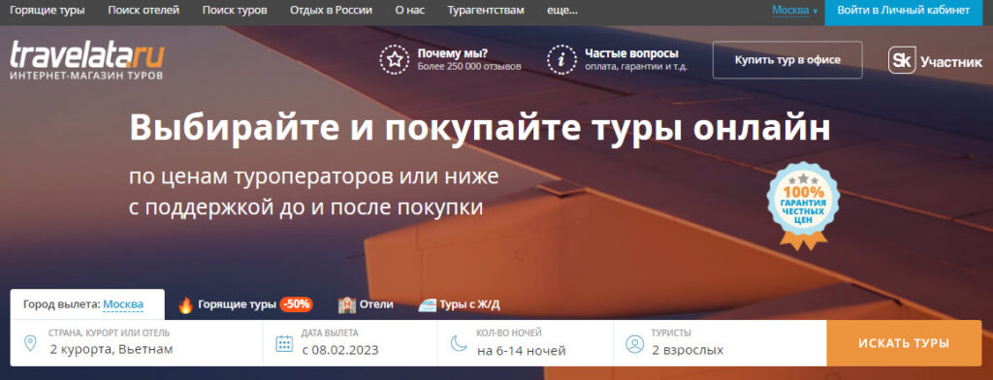Click the person icon in Туристы field

click(x=634, y=343)
